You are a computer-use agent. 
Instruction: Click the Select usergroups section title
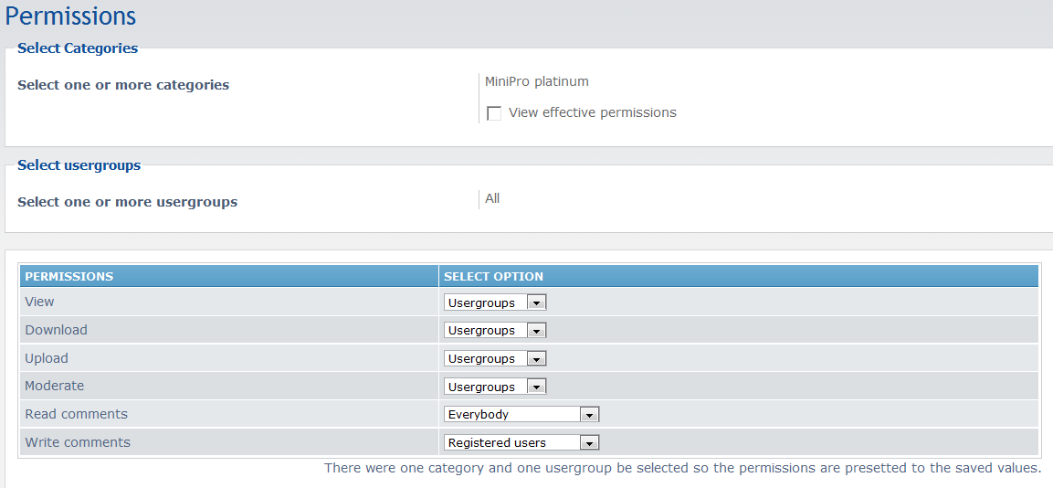tap(79, 165)
